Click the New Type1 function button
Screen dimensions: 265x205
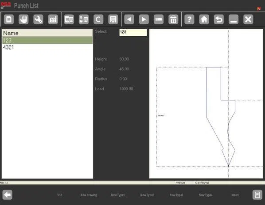(x=118, y=195)
